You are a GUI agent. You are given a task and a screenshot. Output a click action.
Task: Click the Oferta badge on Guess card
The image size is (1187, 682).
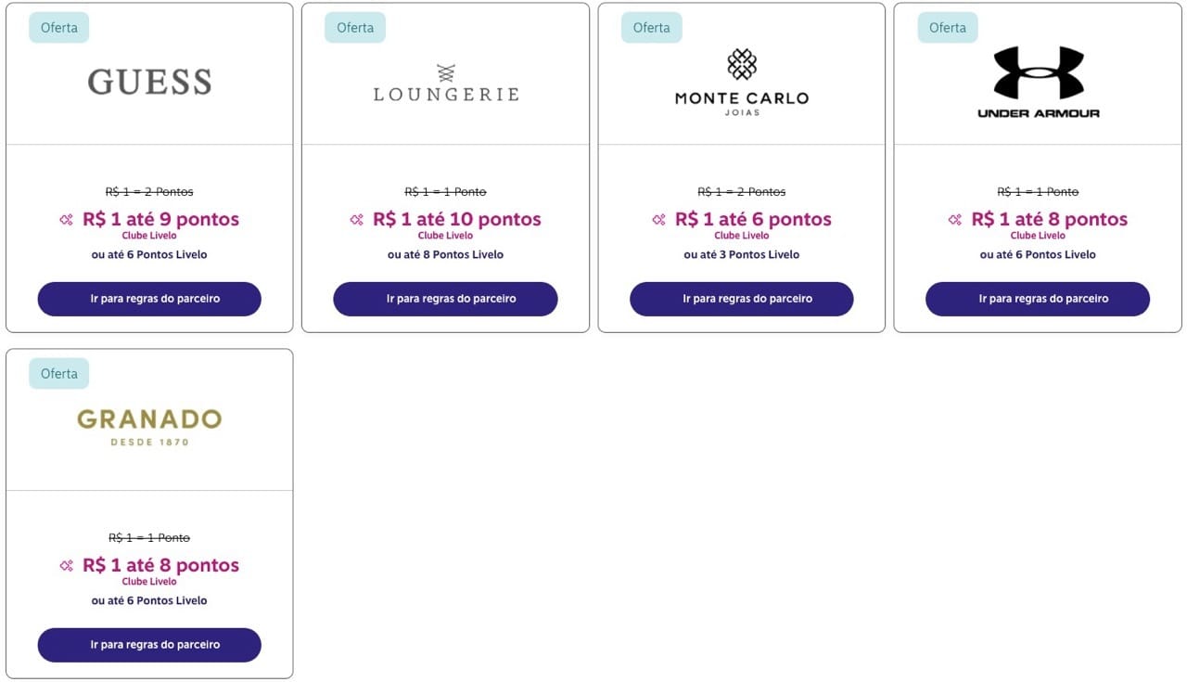[x=59, y=28]
